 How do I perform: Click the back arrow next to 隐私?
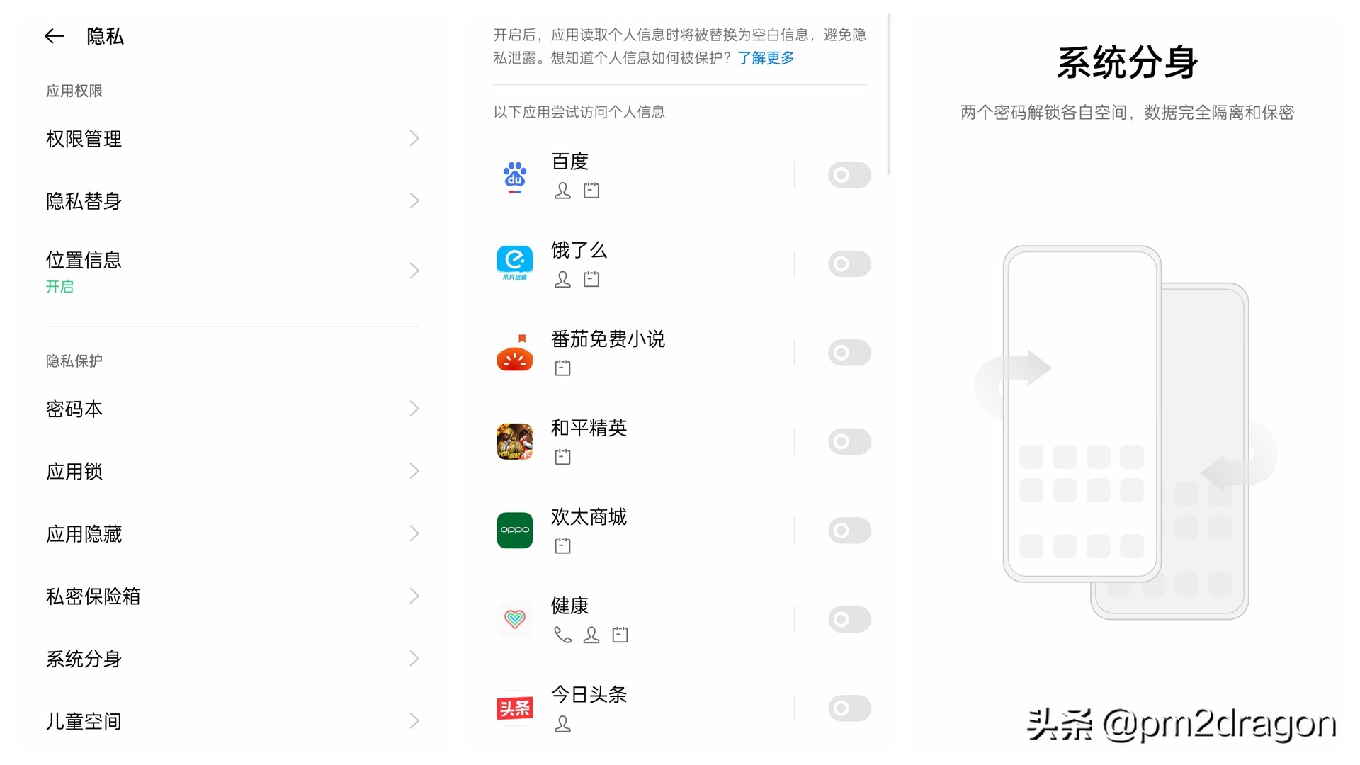click(x=54, y=36)
